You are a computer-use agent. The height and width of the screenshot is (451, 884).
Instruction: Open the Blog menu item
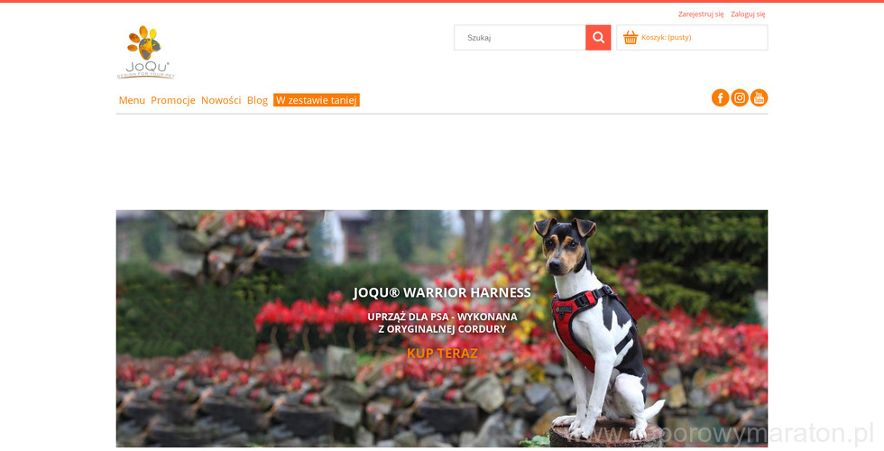pos(257,100)
